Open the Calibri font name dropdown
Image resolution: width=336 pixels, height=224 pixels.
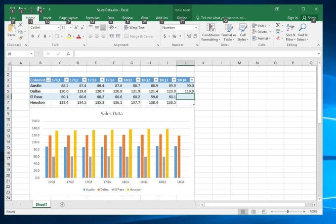[58, 28]
